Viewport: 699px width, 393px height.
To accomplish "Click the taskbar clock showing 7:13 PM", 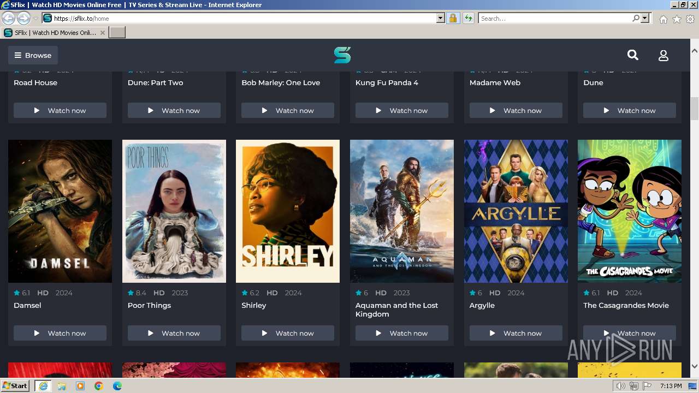I will (670, 386).
